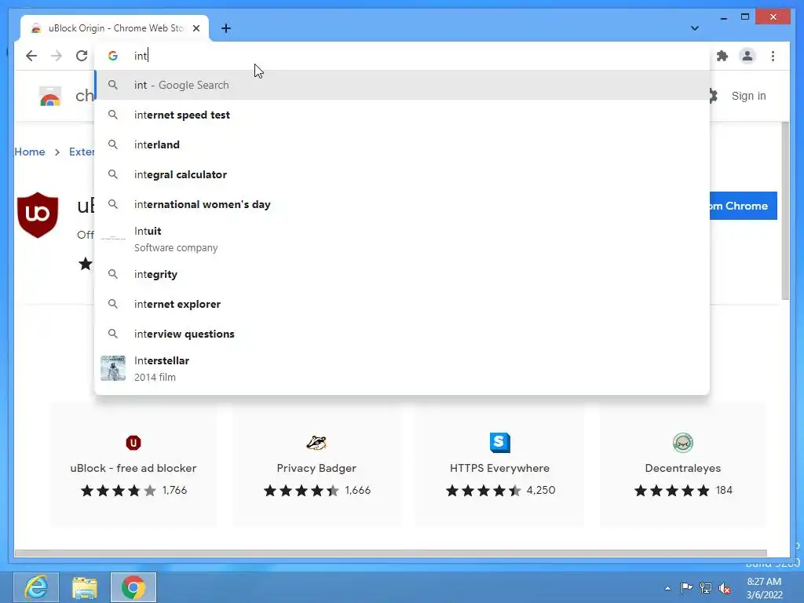Open the Chrome profile avatar
Screen dimensions: 804x603
click(x=747, y=56)
